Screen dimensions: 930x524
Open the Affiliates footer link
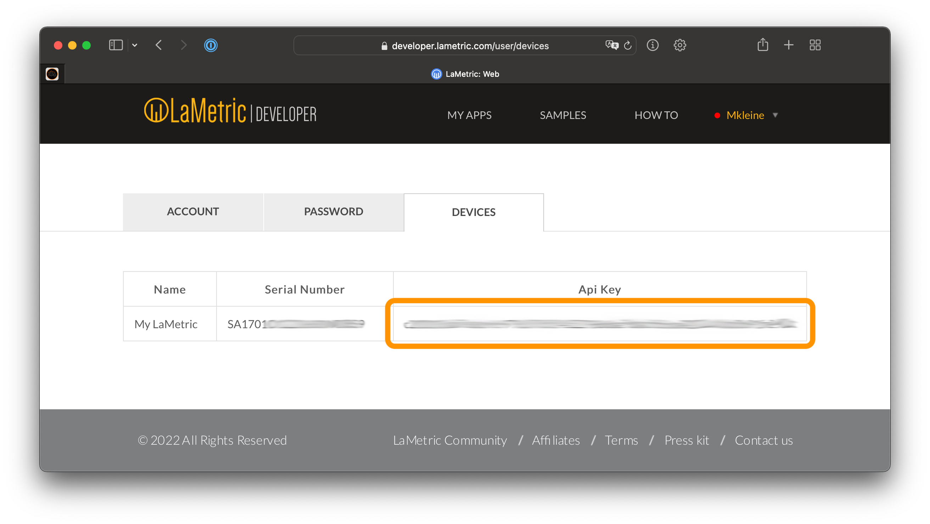(x=556, y=440)
